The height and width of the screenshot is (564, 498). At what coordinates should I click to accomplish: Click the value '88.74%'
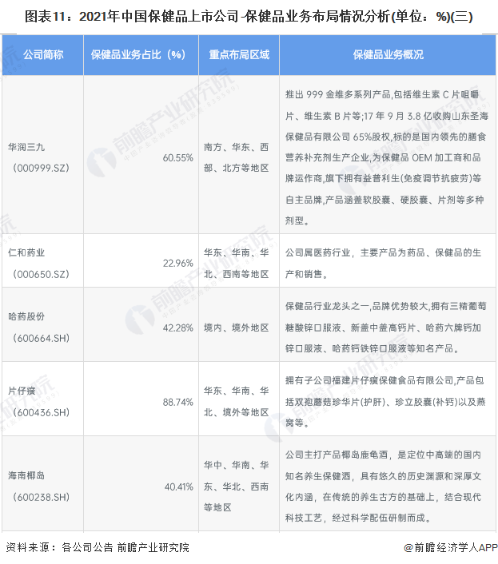(177, 402)
